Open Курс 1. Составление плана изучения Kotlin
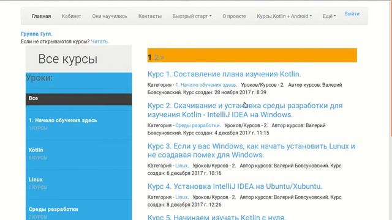This screenshot has height=220, width=392. pyautogui.click(x=224, y=74)
